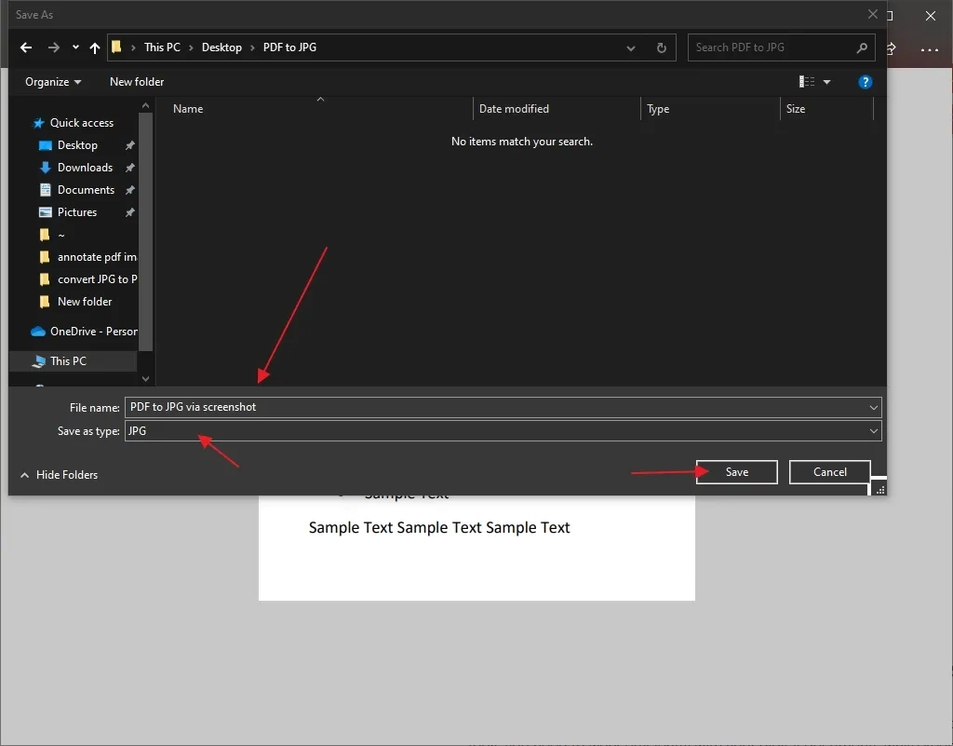Expand the Save as type dropdown
The image size is (953, 746).
coord(873,431)
